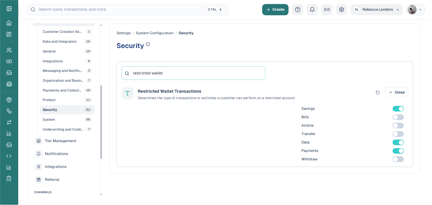
Task: Enable the Bills toggle
Action: [x=398, y=117]
